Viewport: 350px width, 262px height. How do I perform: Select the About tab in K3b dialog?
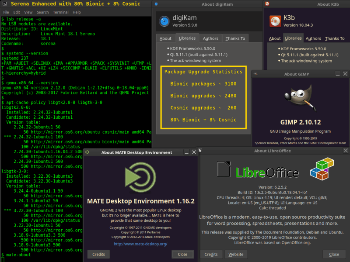tap(275, 38)
